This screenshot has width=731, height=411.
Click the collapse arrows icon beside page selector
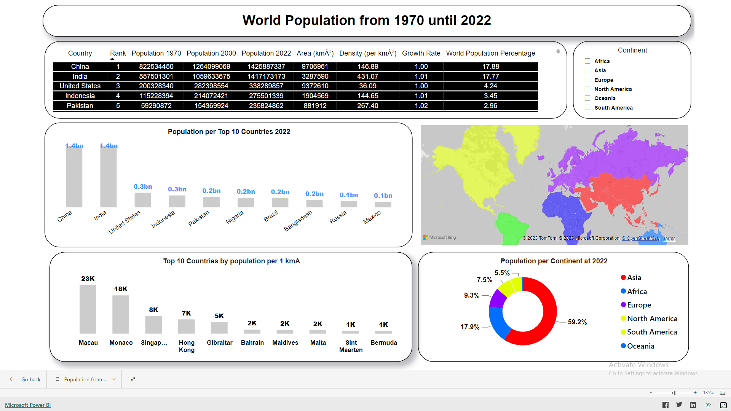tap(133, 379)
